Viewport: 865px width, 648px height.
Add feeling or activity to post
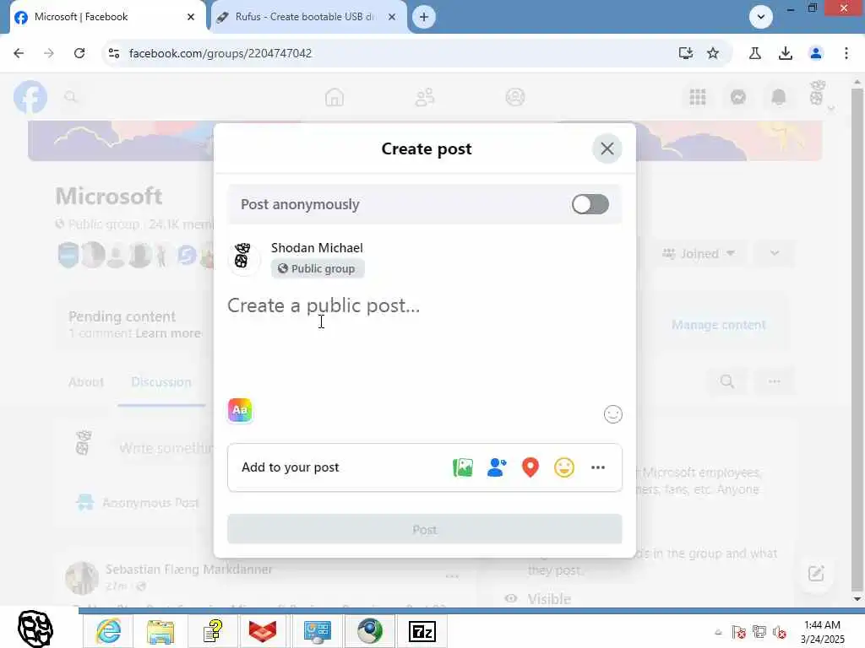(563, 467)
